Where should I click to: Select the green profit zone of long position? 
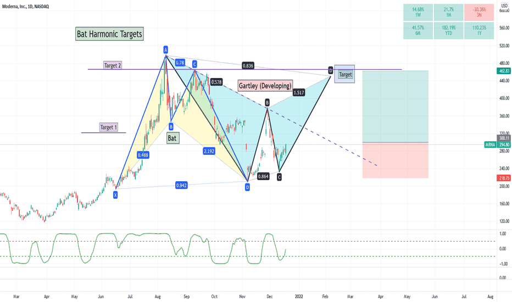(395, 107)
